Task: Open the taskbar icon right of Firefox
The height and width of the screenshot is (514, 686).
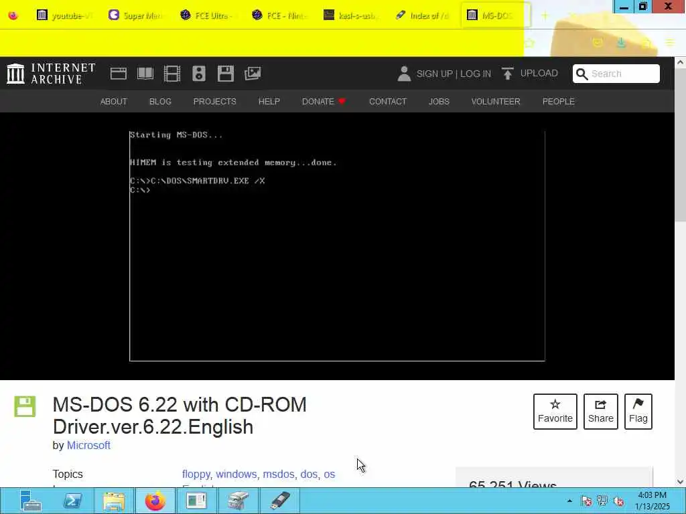Action: (196, 501)
